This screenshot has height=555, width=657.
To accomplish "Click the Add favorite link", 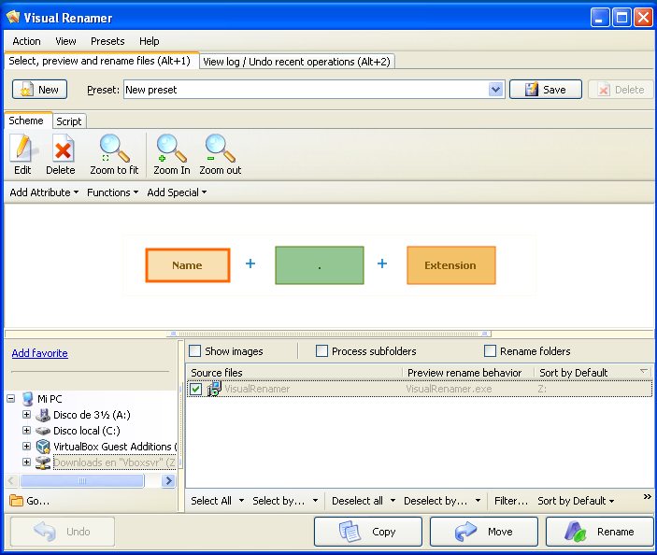I will [40, 353].
